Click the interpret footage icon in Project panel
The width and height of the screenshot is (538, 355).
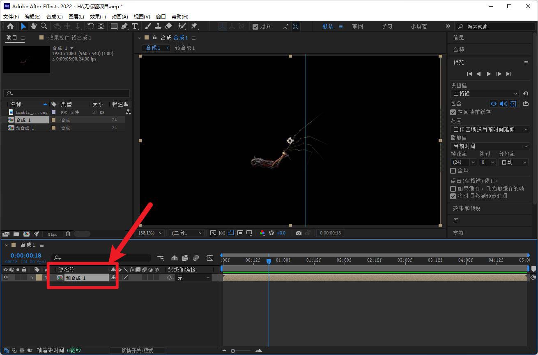[x=6, y=234]
